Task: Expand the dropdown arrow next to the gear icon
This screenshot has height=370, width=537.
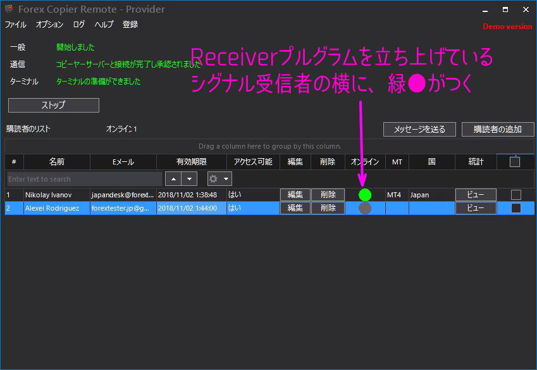Action: (225, 178)
